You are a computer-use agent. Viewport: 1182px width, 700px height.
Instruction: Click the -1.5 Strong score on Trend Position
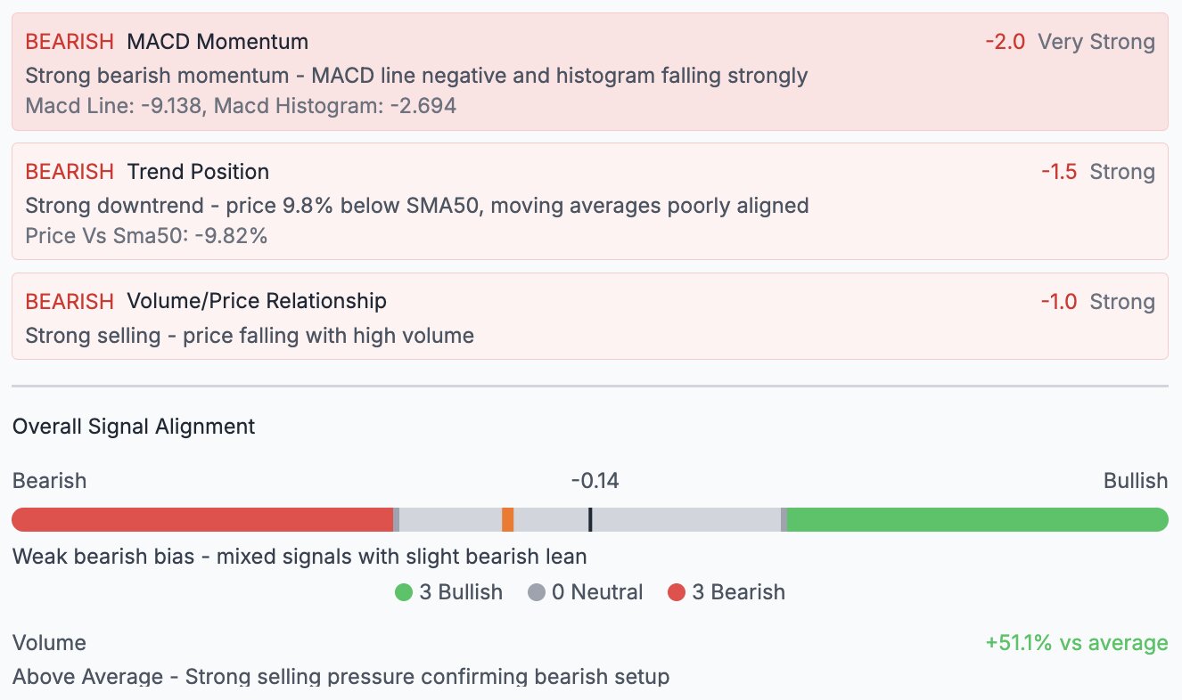[1097, 172]
